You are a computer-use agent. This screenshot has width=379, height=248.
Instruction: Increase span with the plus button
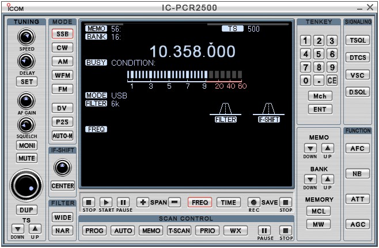(x=143, y=202)
